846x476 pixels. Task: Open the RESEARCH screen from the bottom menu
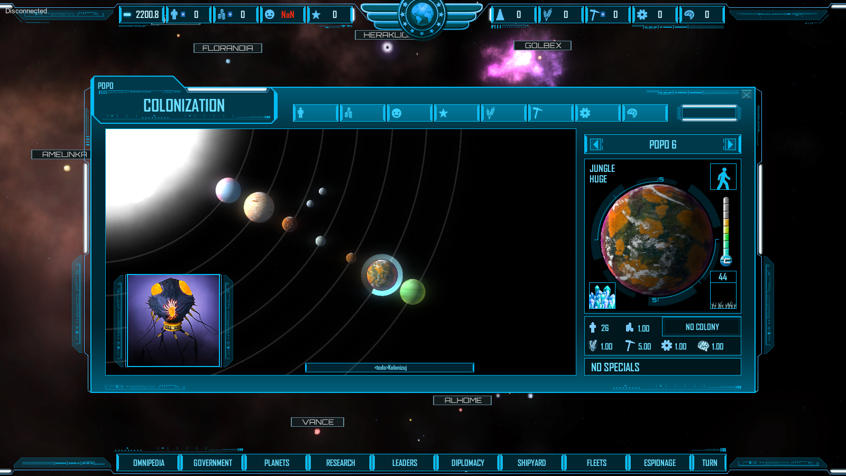point(340,462)
